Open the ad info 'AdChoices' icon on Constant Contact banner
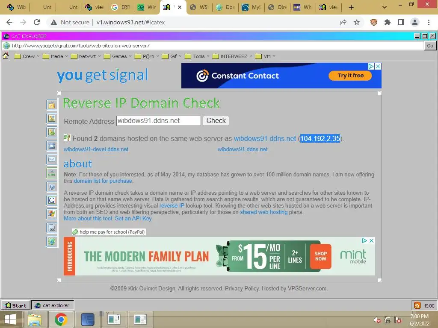438x328 pixels. click(x=371, y=66)
